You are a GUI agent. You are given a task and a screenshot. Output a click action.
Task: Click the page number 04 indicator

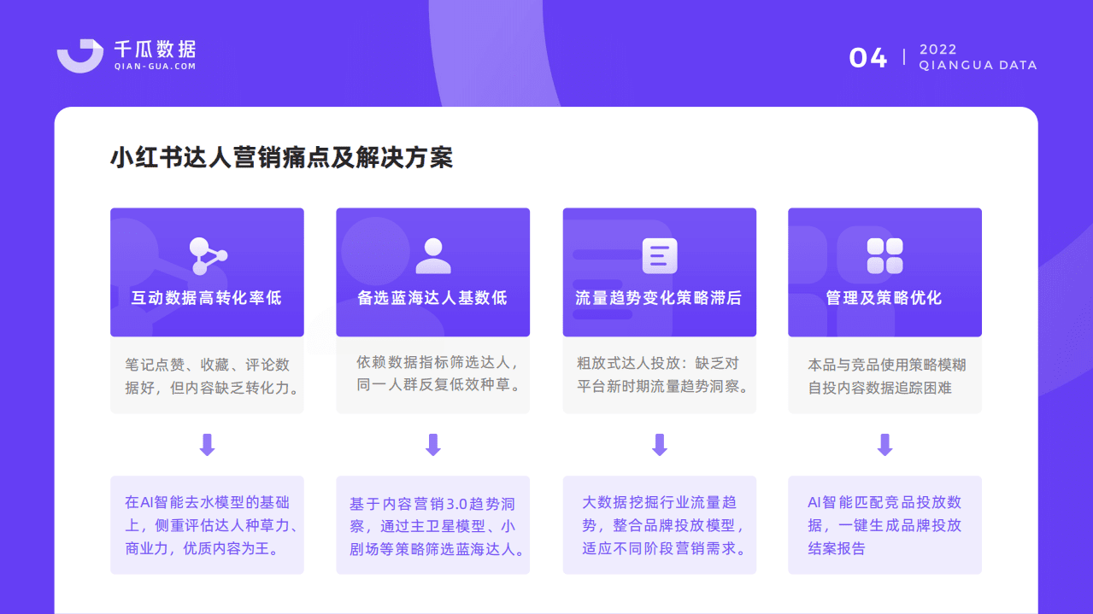868,56
